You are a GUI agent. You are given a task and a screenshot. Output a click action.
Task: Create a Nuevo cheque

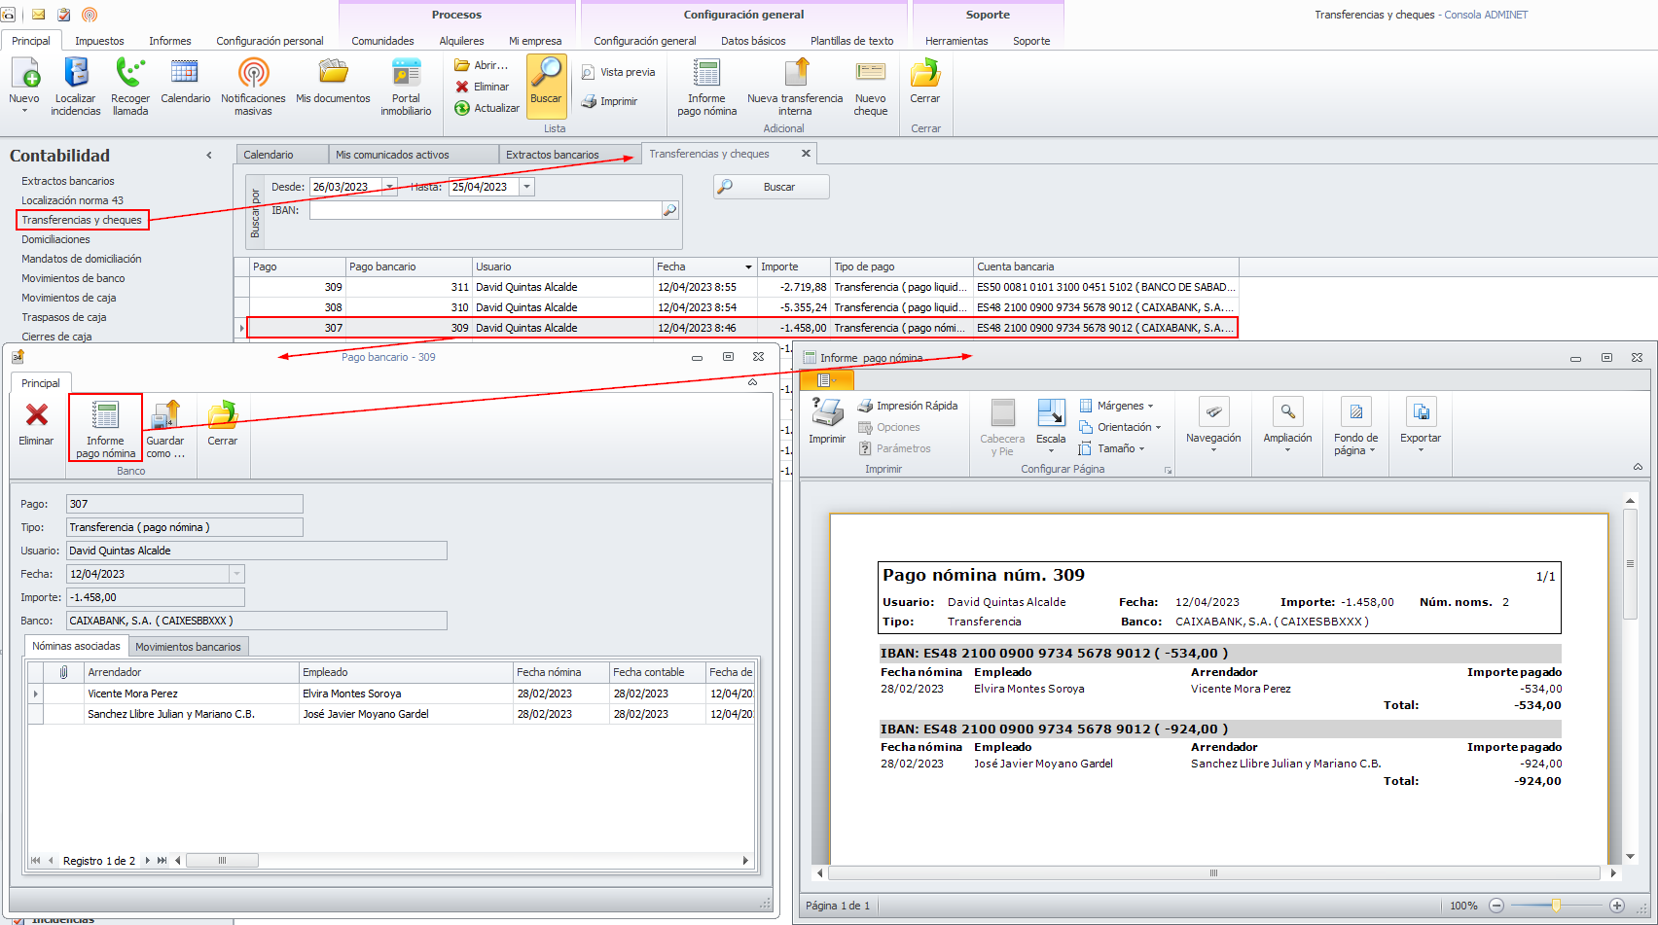pyautogui.click(x=870, y=74)
